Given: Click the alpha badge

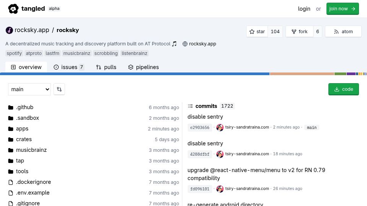Looking at the screenshot, I should 54,9.
